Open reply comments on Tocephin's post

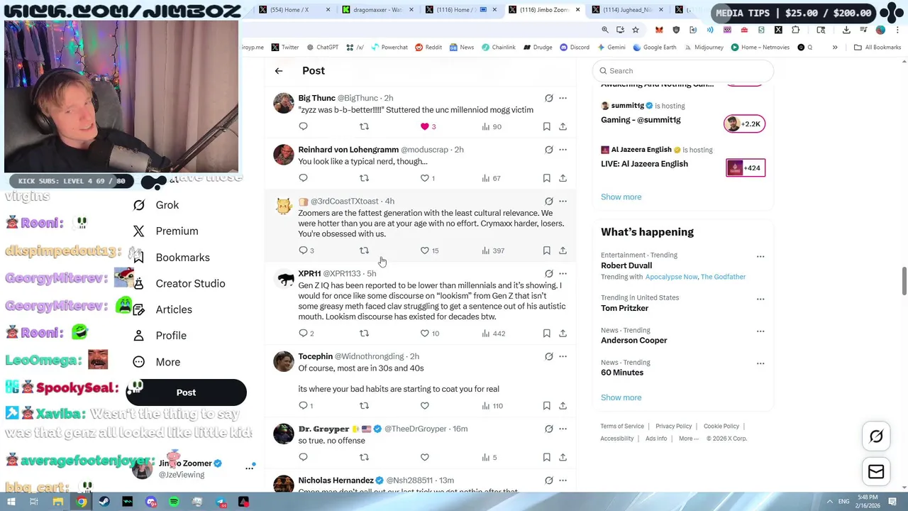tap(303, 406)
